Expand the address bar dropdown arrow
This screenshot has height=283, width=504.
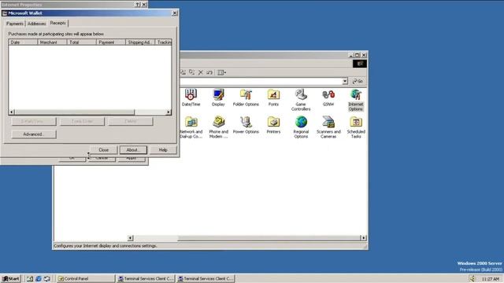[x=345, y=81]
